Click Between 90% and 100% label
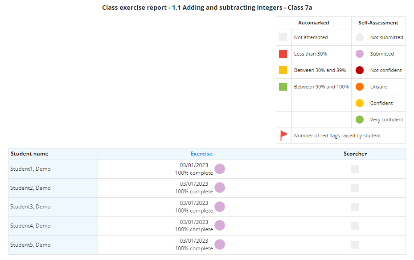The height and width of the screenshot is (260, 414). 321,87
